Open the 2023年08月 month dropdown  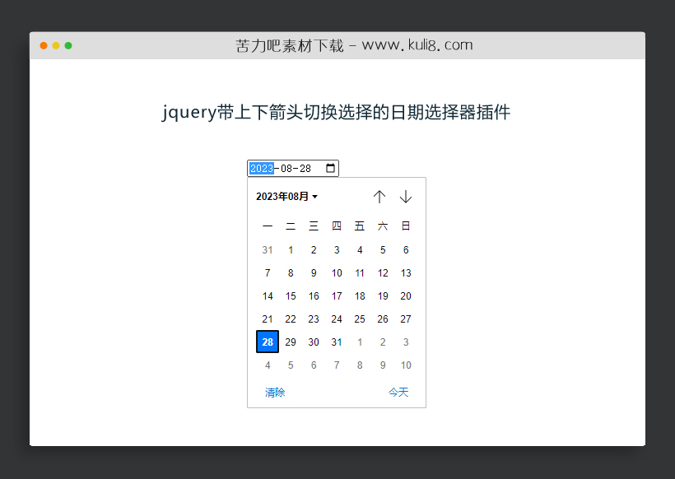(x=283, y=197)
